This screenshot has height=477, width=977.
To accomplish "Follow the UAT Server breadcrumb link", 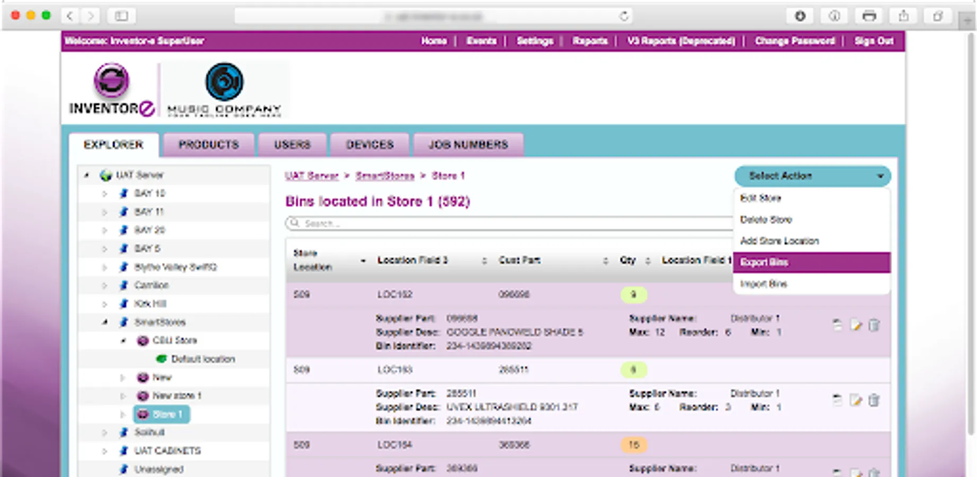I will coord(312,175).
